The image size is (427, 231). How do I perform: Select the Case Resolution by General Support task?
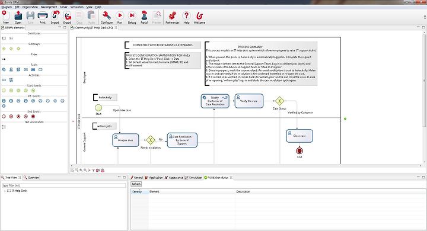[x=182, y=140]
